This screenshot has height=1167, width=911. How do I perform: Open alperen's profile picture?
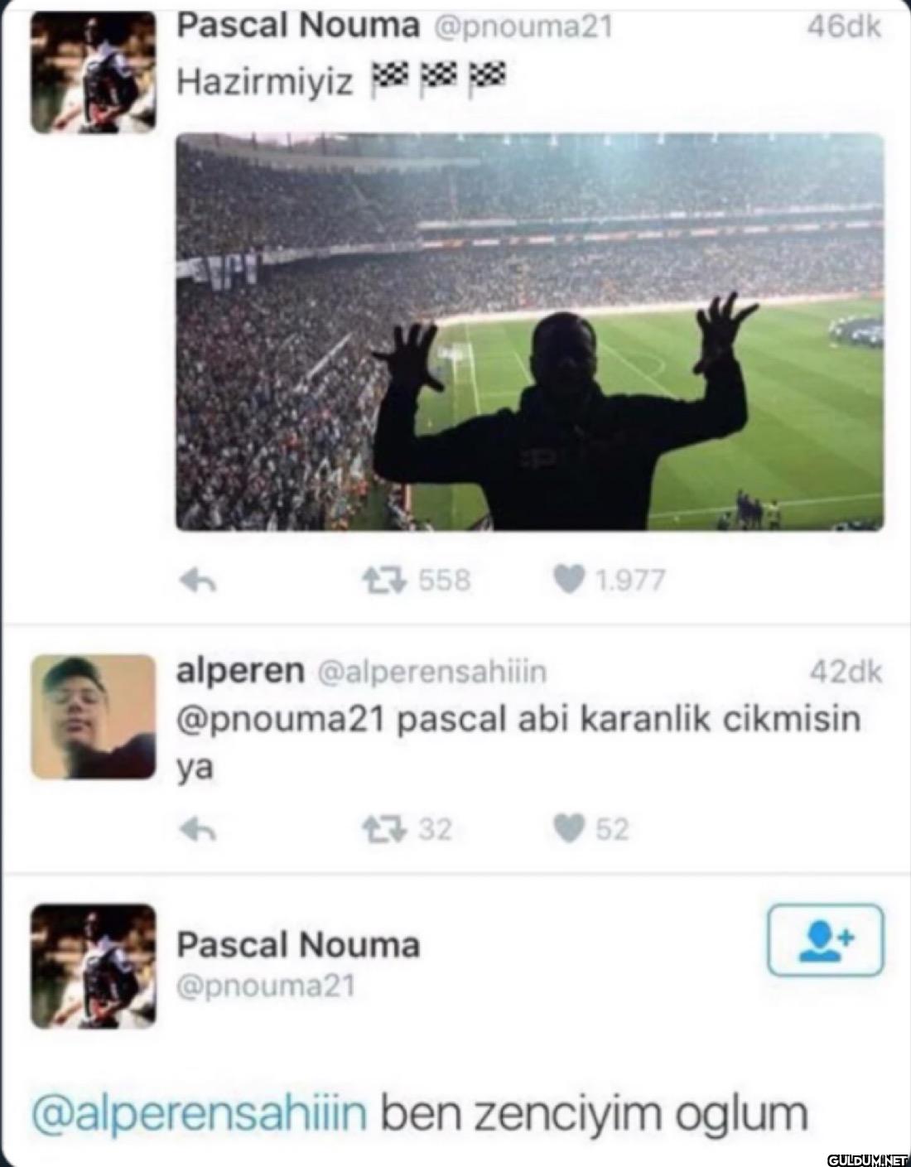(x=93, y=717)
